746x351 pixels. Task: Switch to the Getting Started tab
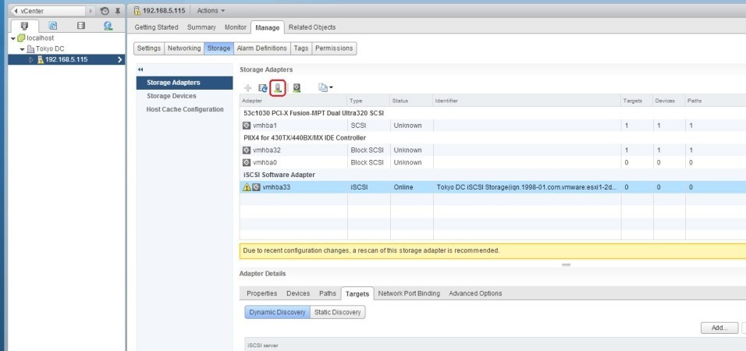(156, 27)
